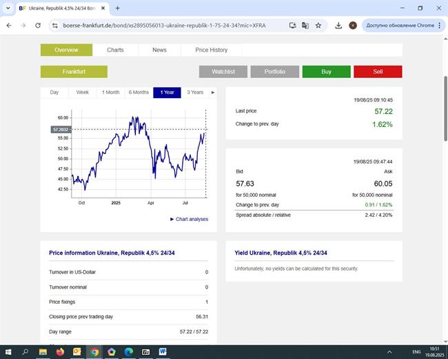
Task: Open Windows taskbar search
Action: point(25,352)
